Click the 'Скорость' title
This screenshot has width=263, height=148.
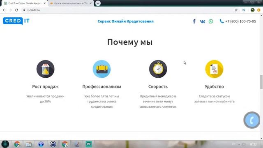[158, 87]
